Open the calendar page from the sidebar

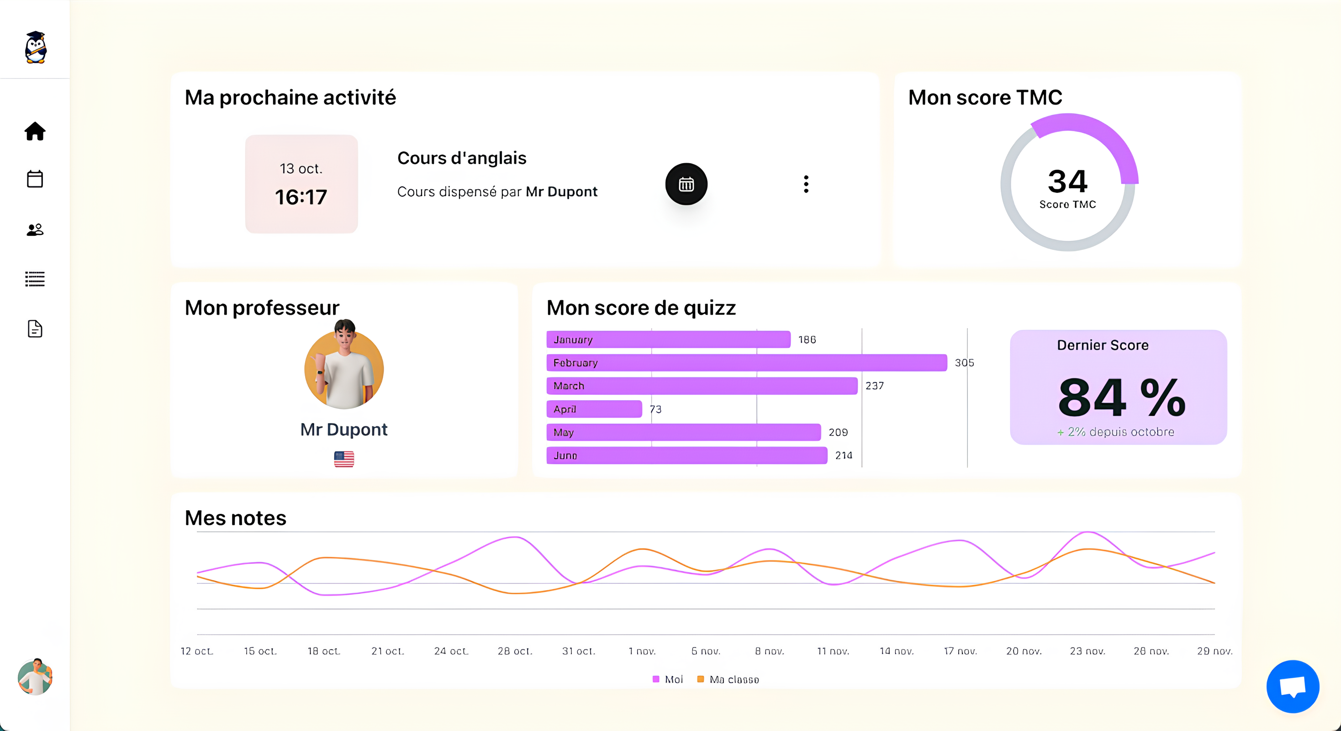point(34,179)
